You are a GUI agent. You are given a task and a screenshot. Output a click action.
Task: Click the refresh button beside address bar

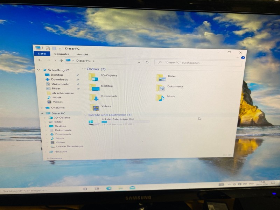[x=147, y=62]
